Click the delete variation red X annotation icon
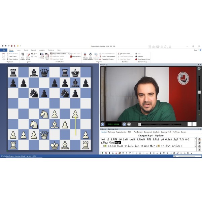This screenshot has width=202, height=202. pyautogui.click(x=106, y=153)
